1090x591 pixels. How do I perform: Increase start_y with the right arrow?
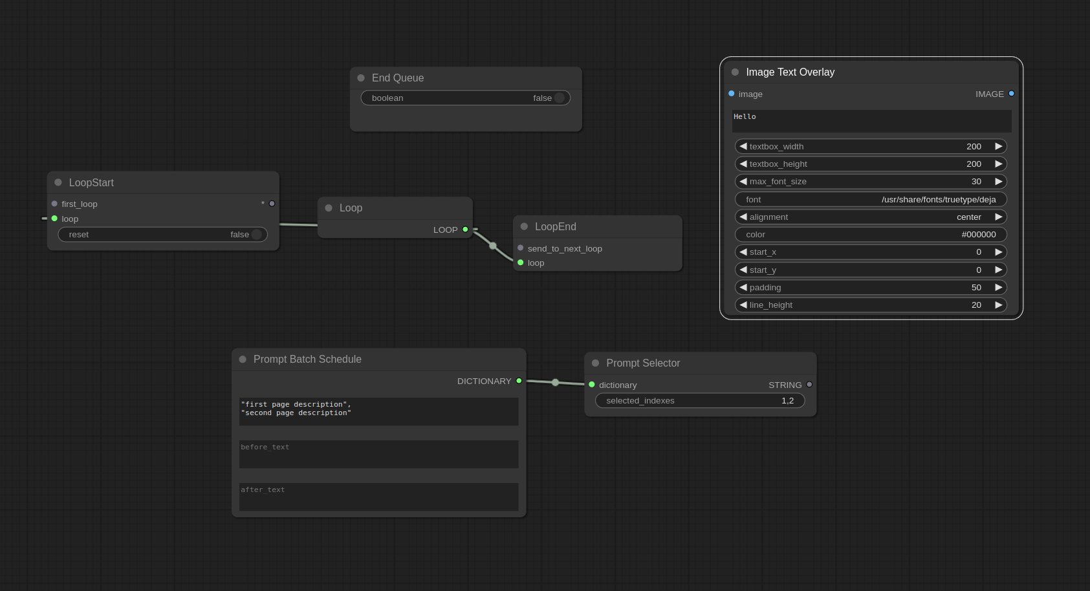tap(999, 270)
